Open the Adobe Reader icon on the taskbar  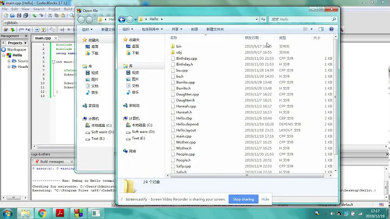tap(60, 213)
